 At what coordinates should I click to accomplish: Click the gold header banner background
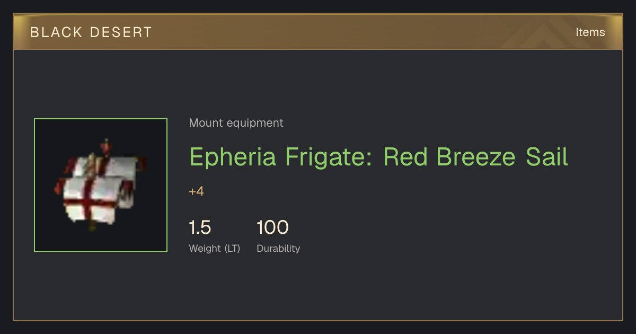pos(318,32)
